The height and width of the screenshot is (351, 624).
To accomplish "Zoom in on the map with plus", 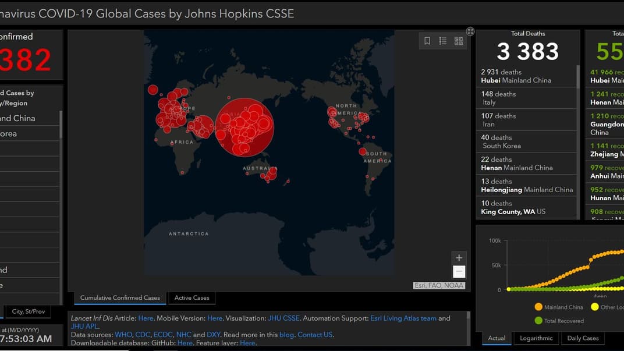I will [459, 258].
